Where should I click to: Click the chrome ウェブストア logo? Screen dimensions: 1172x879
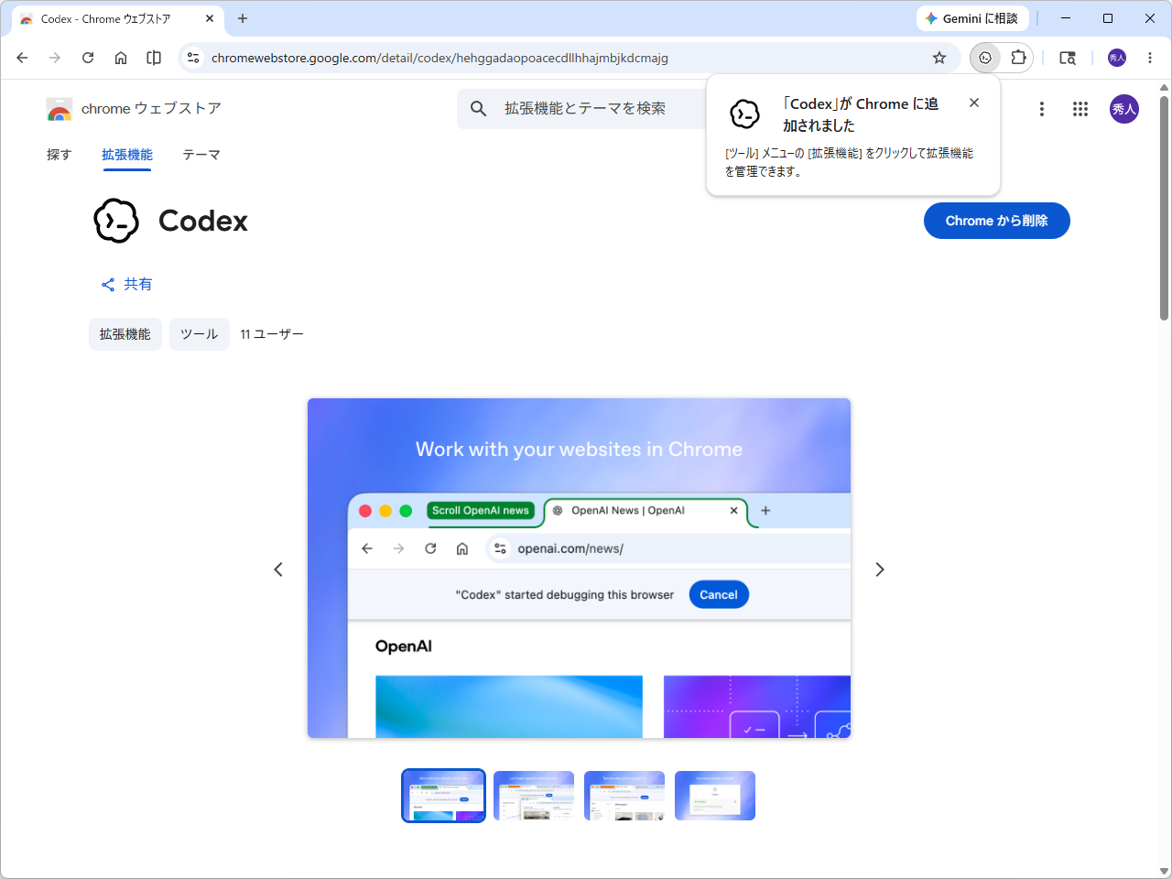tap(134, 109)
